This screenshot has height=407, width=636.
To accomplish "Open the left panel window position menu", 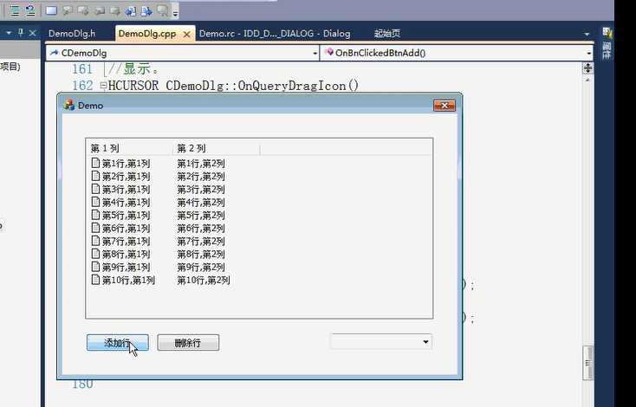I will [9, 33].
